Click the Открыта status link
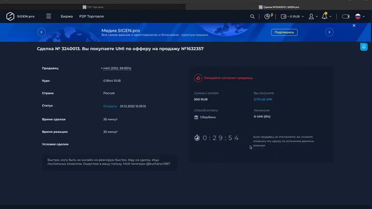Image resolution: width=372 pixels, height=209 pixels. point(110,106)
